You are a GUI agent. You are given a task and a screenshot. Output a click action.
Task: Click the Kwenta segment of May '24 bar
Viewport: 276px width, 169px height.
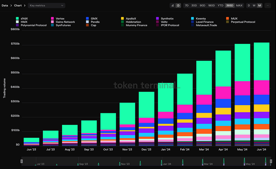coord(242,122)
